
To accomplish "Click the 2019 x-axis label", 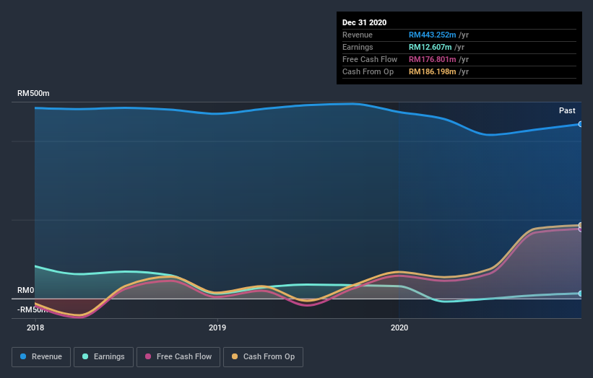I will pyautogui.click(x=217, y=328).
